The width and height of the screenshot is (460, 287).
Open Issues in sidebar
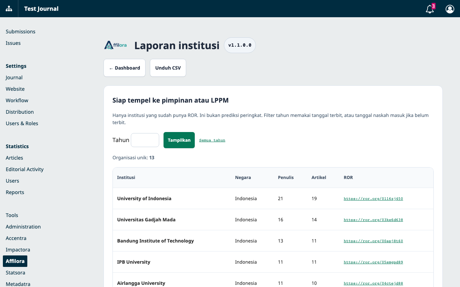13,43
